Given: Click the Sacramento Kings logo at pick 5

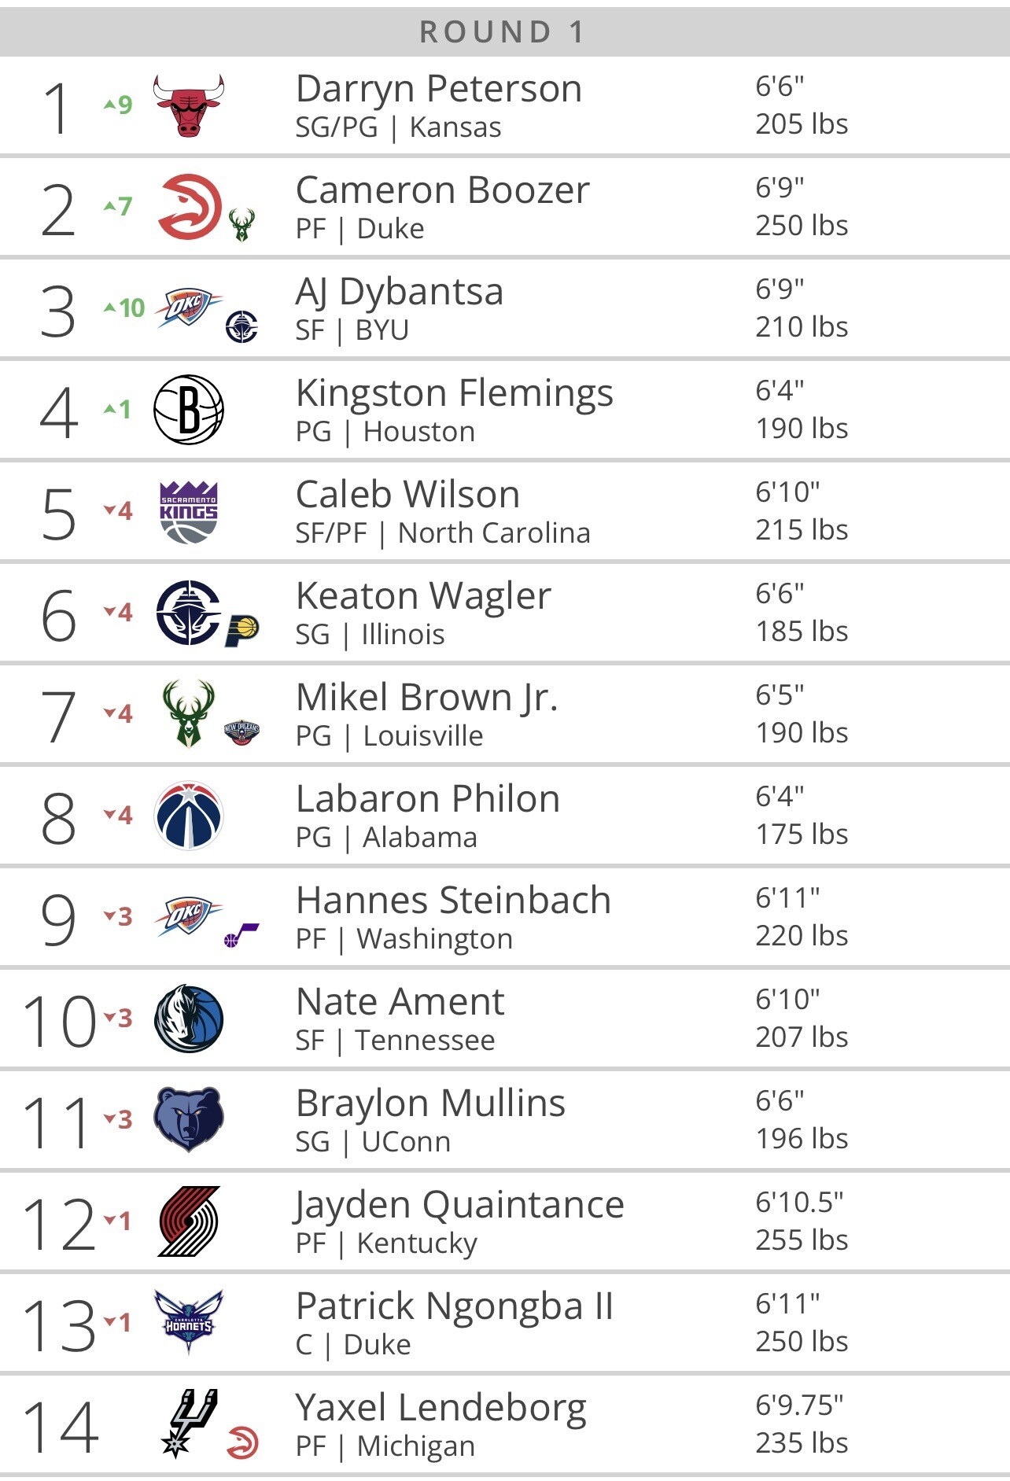Looking at the screenshot, I should coord(189,512).
